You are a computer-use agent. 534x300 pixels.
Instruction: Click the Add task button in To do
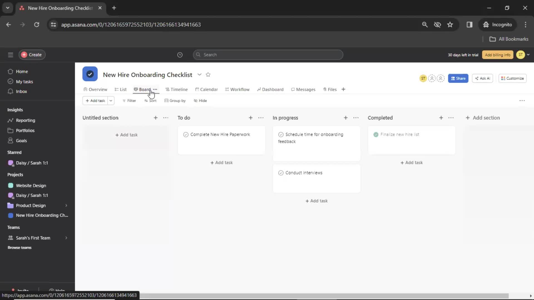(221, 162)
